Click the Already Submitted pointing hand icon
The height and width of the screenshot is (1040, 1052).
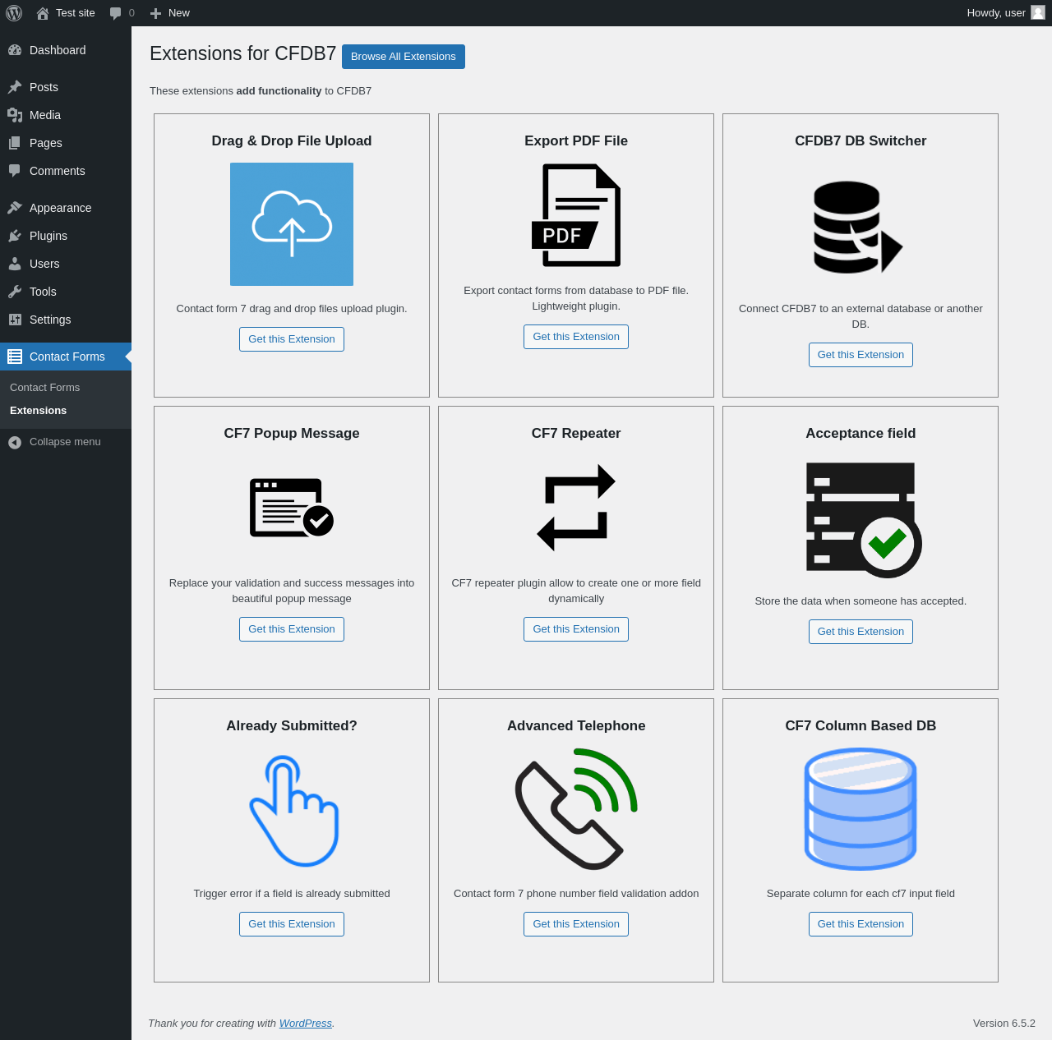pos(294,811)
